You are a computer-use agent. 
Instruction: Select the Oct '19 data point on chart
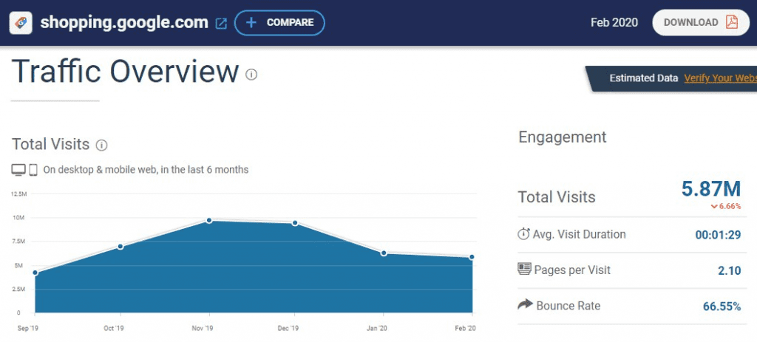click(x=120, y=247)
